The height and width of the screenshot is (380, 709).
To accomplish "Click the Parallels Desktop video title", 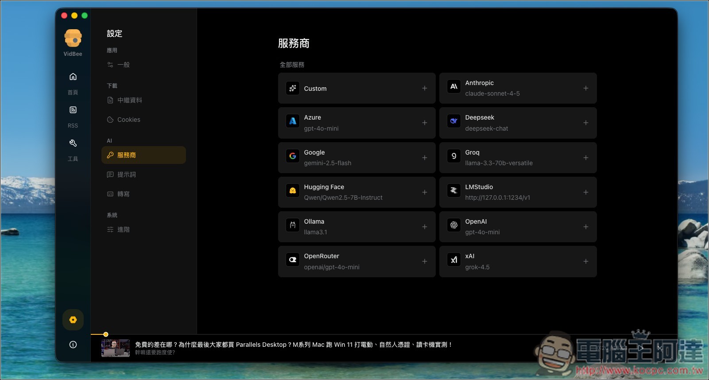I will [x=293, y=345].
